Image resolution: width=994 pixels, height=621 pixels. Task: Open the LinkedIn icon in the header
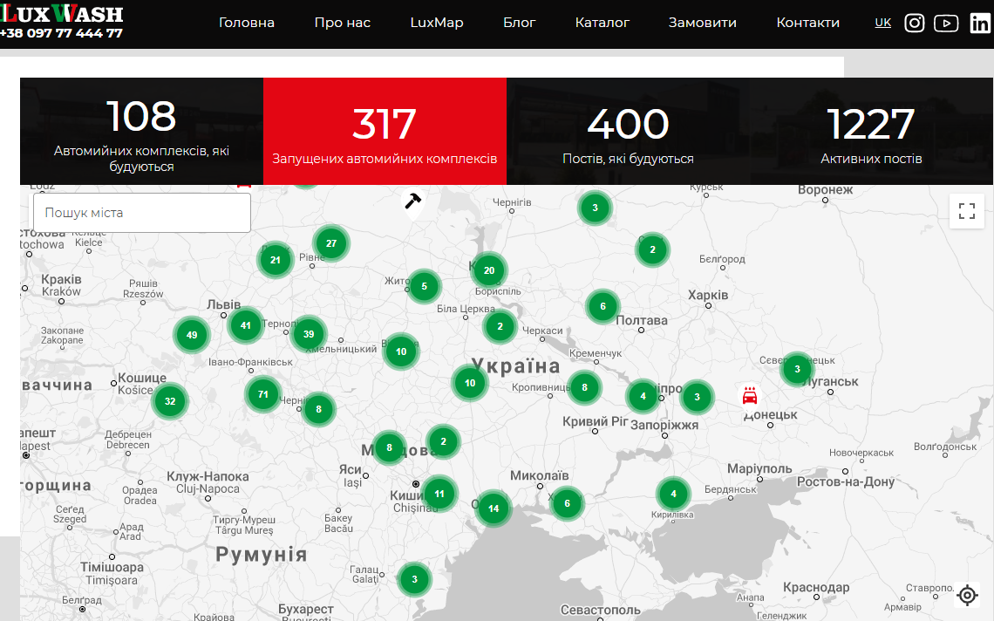pyautogui.click(x=979, y=24)
